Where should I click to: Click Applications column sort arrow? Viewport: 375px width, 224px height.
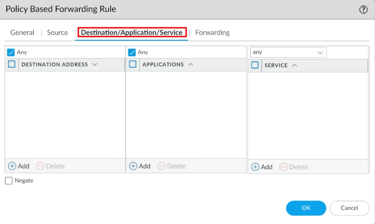click(x=190, y=64)
